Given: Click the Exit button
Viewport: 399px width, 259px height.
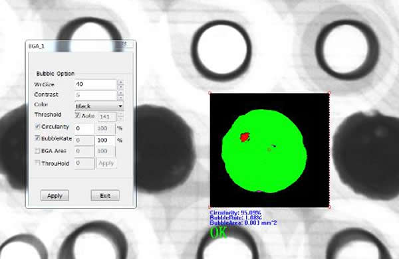Looking at the screenshot, I should (x=105, y=195).
